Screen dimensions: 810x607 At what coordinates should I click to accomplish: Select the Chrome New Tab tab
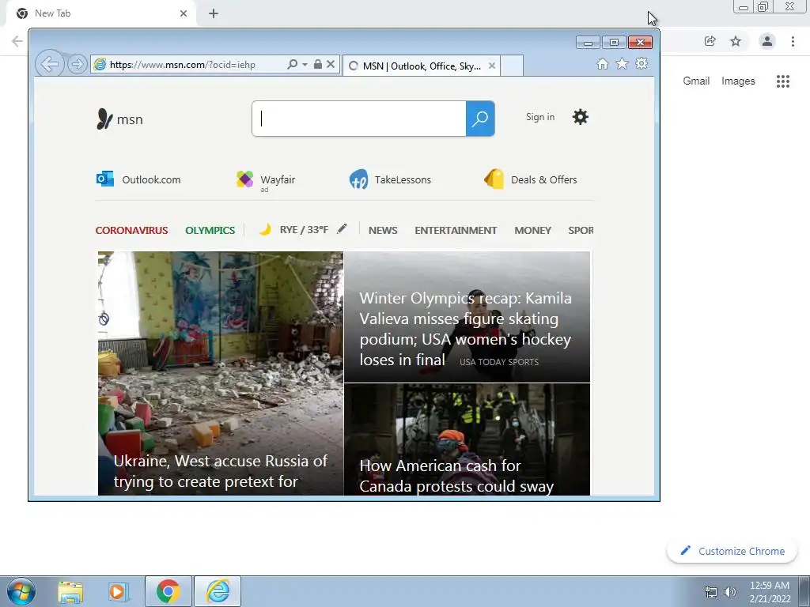pyautogui.click(x=100, y=13)
